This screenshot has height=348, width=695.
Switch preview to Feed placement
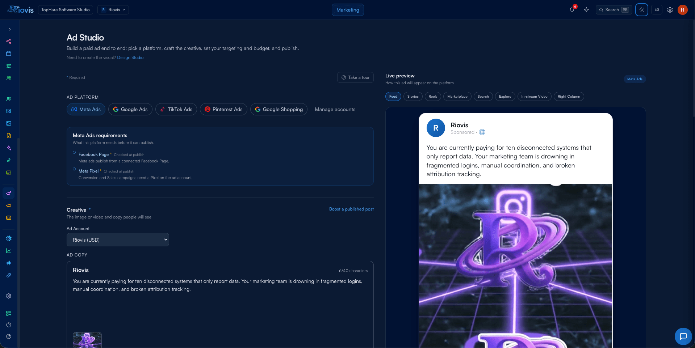click(393, 97)
